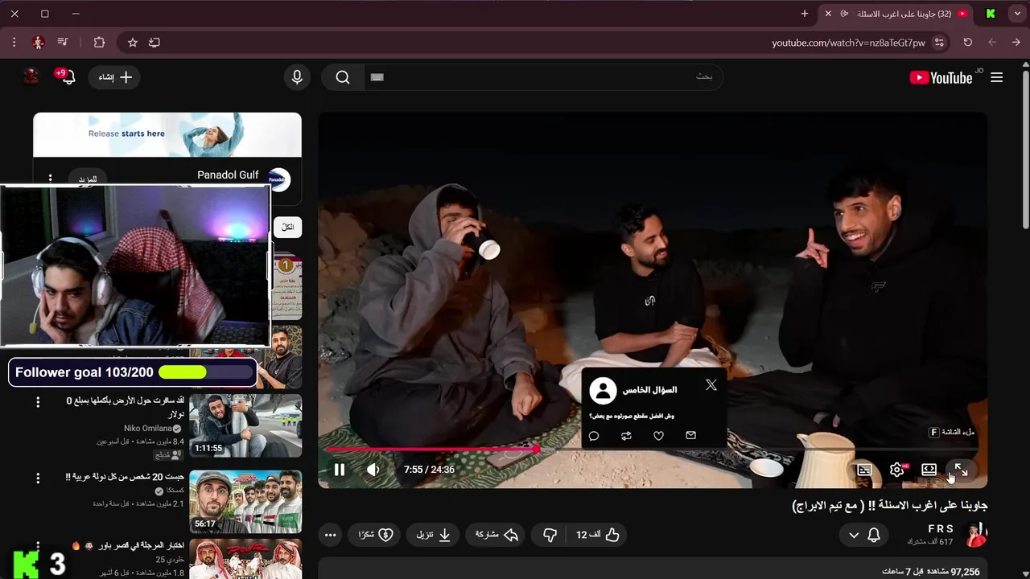Select the YouTube video browser tab

[x=896, y=14]
